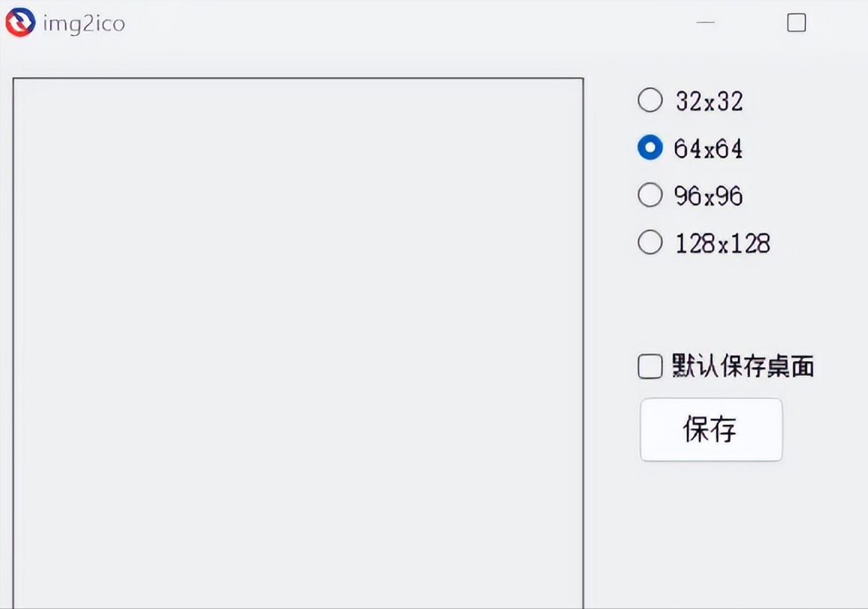Click the 保存 save button

pos(710,430)
